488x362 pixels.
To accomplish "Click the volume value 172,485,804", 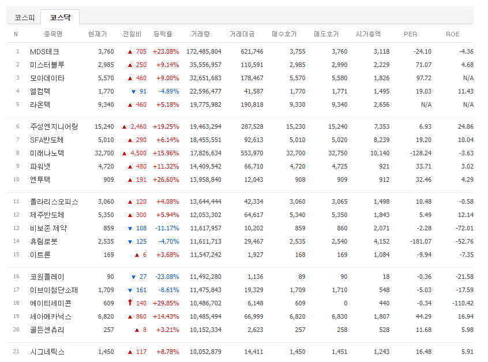I will pos(204,52).
